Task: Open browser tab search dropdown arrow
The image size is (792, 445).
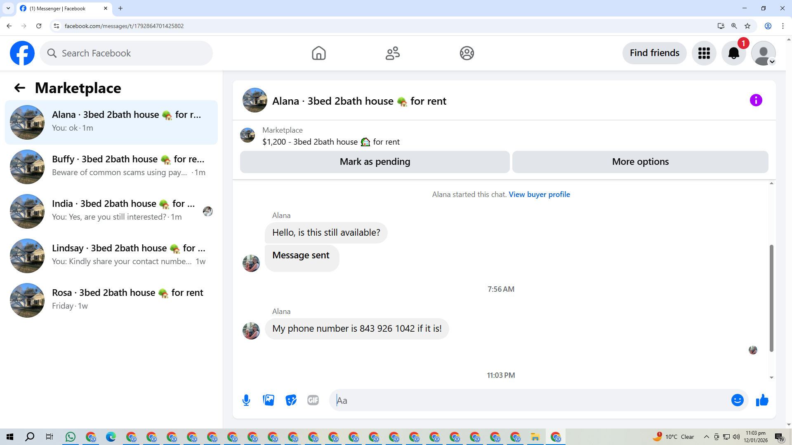Action: point(8,8)
